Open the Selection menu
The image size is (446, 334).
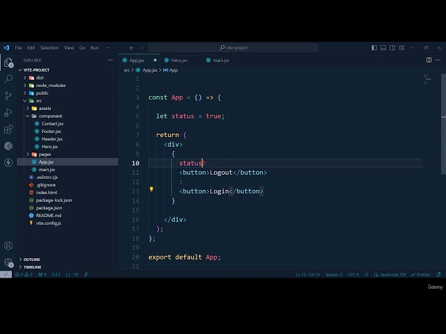49,48
